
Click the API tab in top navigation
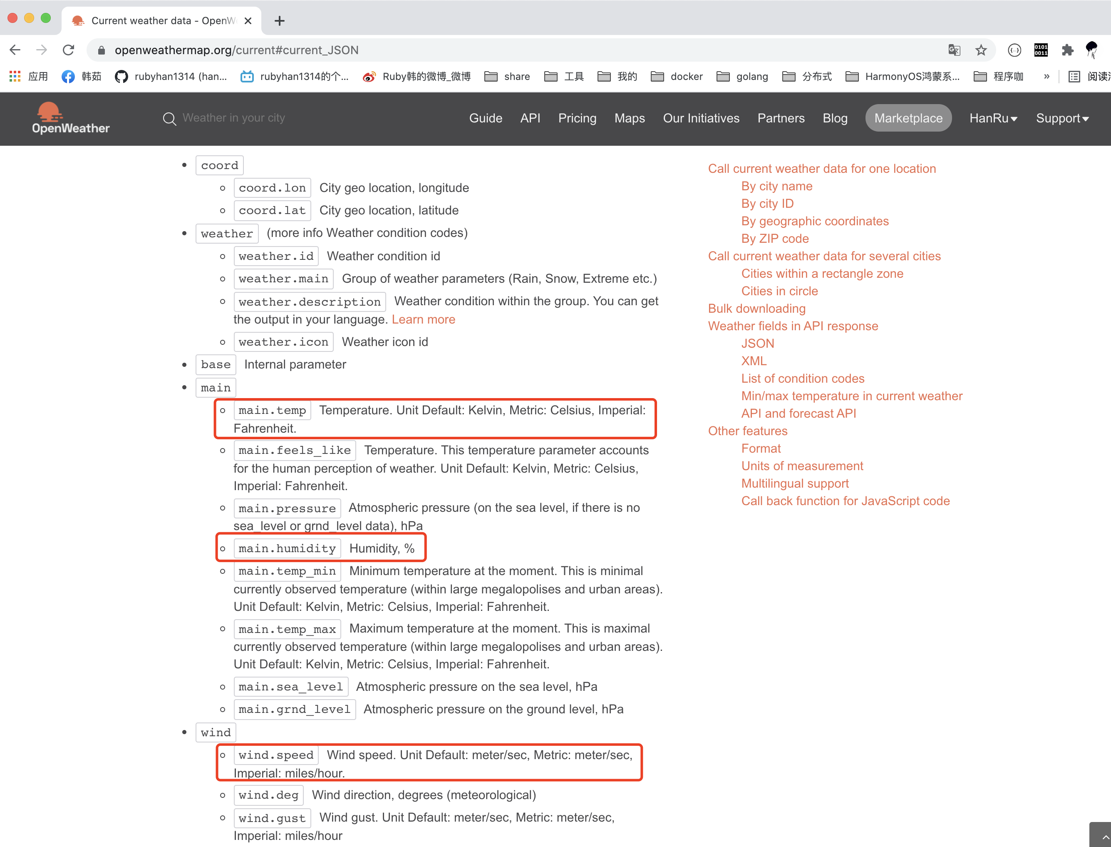click(530, 117)
